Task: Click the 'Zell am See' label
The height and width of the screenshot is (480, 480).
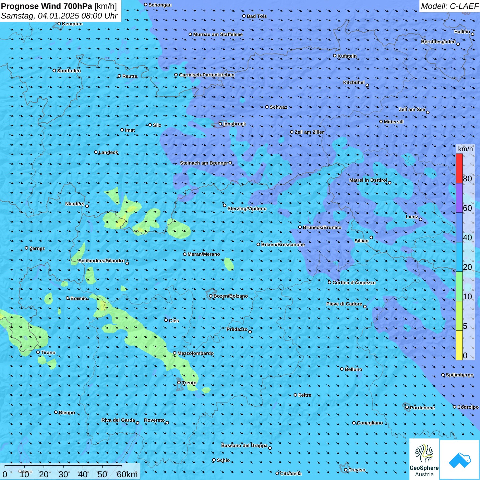Action: pyautogui.click(x=412, y=109)
